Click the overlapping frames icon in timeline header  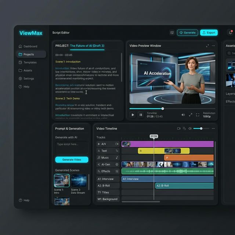pos(184,129)
